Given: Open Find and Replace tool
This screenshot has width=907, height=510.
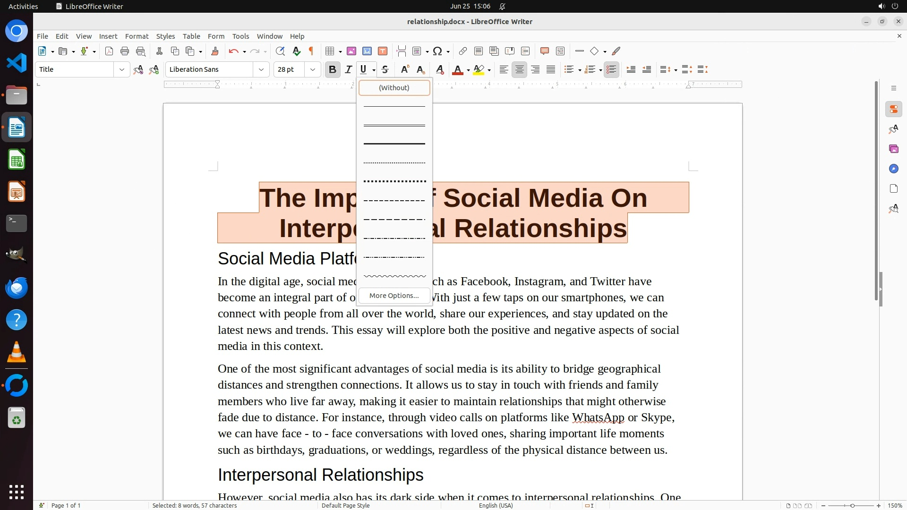Looking at the screenshot, I should click(280, 51).
